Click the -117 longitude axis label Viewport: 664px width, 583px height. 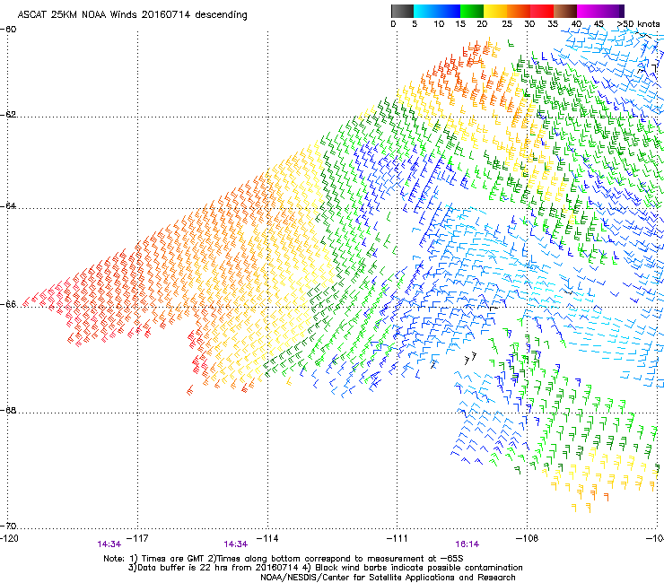tap(137, 538)
